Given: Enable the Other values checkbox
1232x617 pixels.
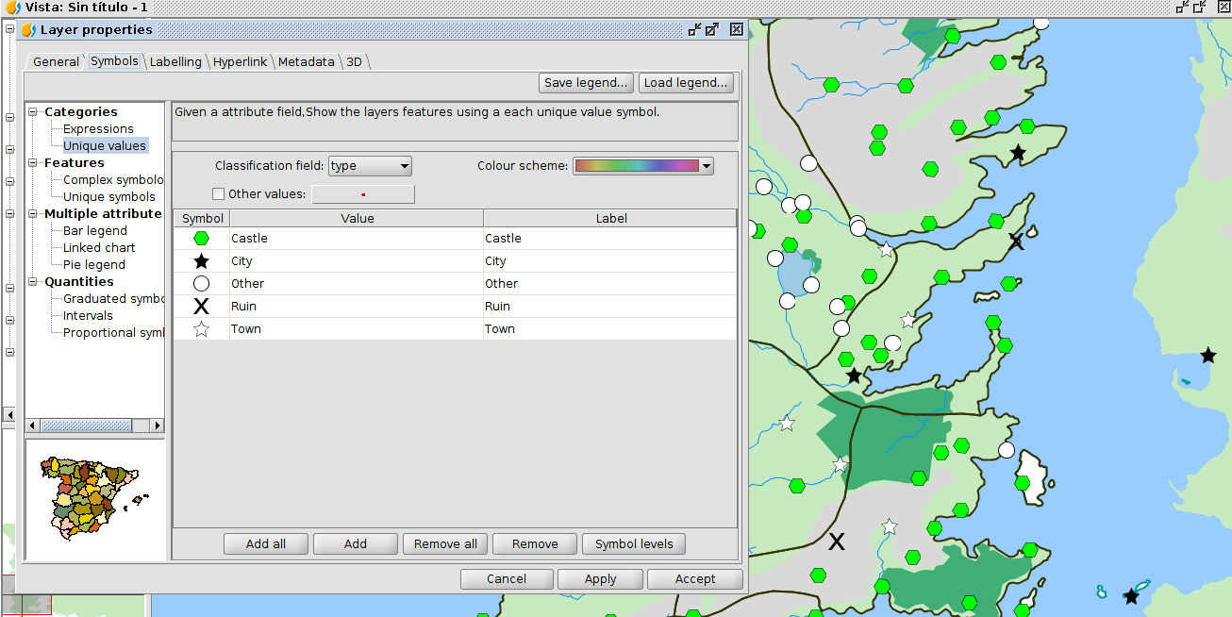Looking at the screenshot, I should pyautogui.click(x=219, y=194).
